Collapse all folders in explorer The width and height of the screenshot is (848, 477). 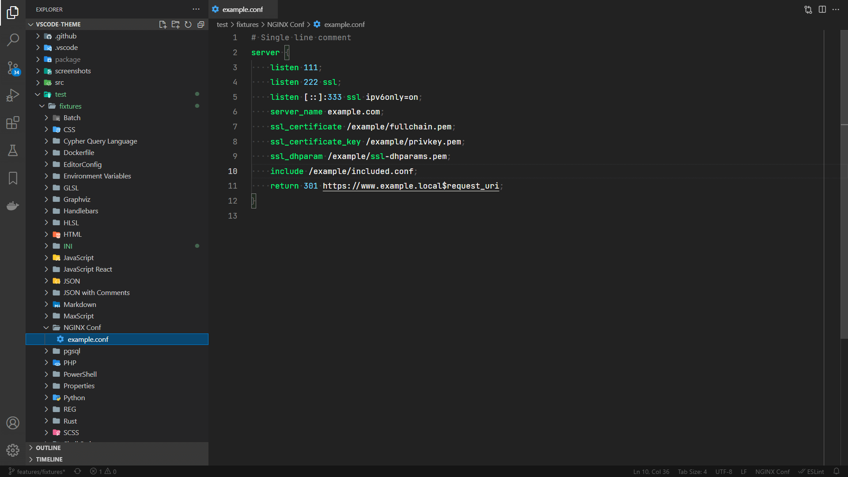pyautogui.click(x=201, y=24)
